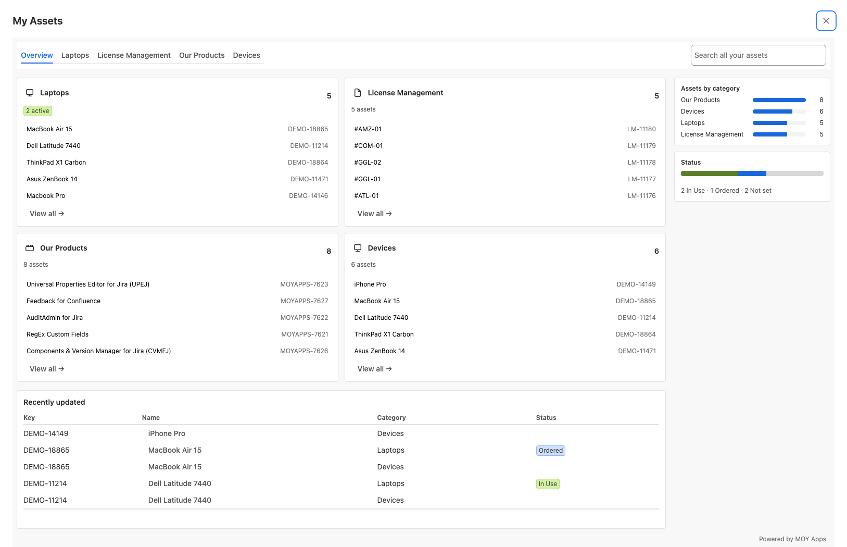Click View all in Our Products card
Image resolution: width=847 pixels, height=547 pixels.
point(47,369)
